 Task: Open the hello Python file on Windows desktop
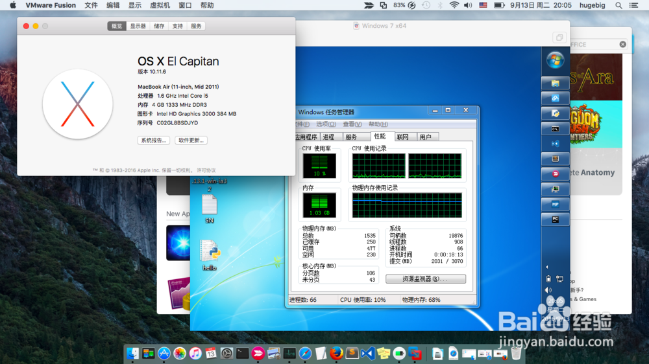(x=210, y=255)
